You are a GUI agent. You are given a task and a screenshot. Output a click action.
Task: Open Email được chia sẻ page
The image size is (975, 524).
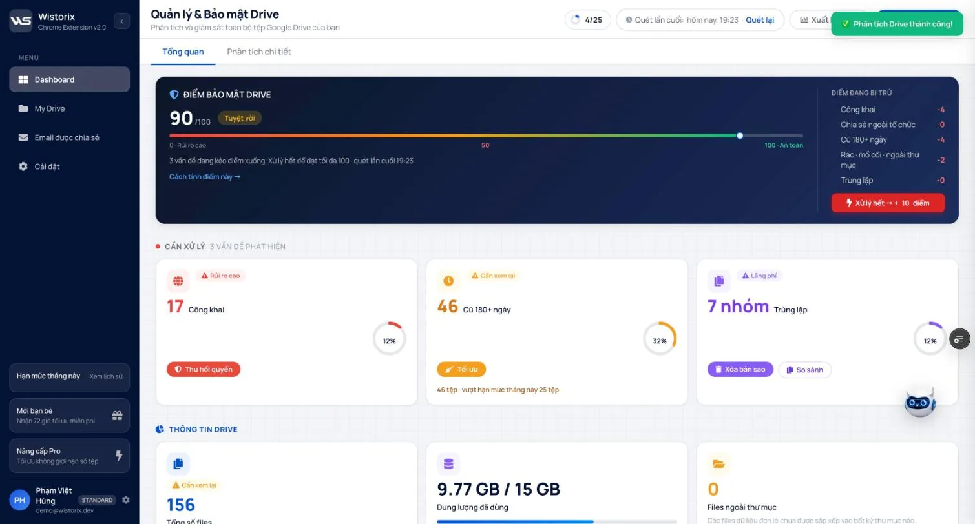point(69,137)
